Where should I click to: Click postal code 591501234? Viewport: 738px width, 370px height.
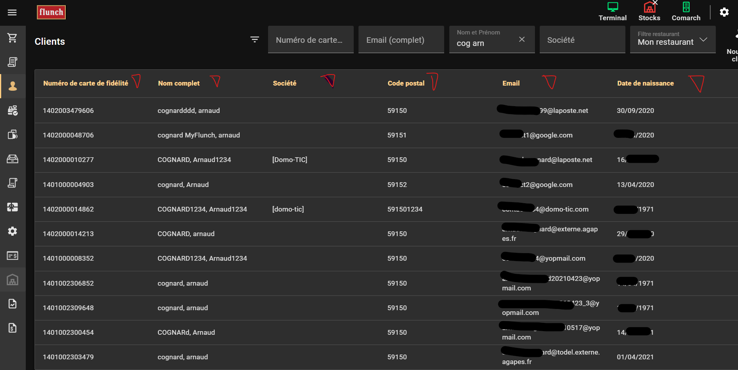405,209
